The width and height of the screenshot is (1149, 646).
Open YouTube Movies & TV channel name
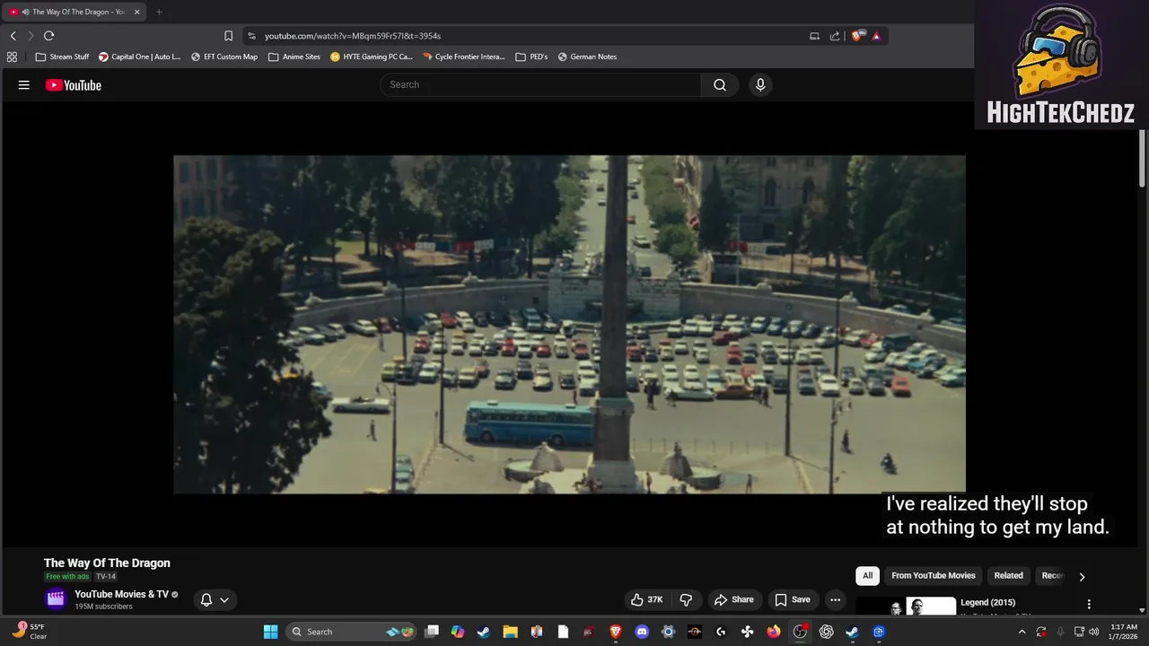(121, 594)
